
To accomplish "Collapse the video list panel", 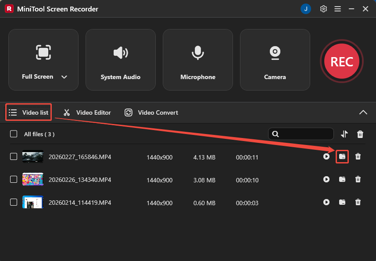I will pyautogui.click(x=363, y=112).
